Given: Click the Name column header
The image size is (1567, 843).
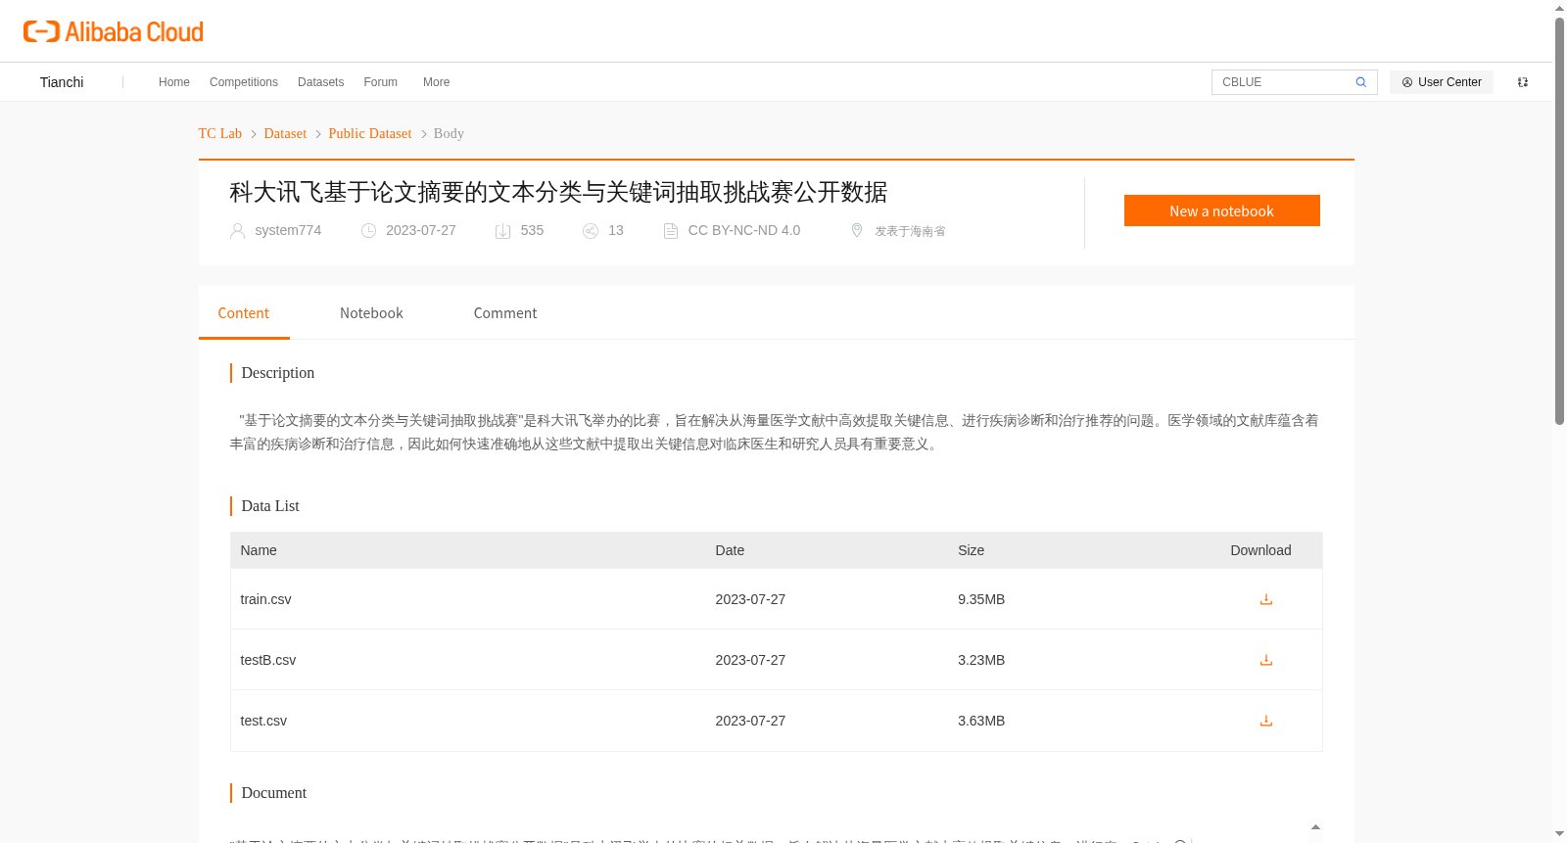Looking at the screenshot, I should tap(259, 550).
